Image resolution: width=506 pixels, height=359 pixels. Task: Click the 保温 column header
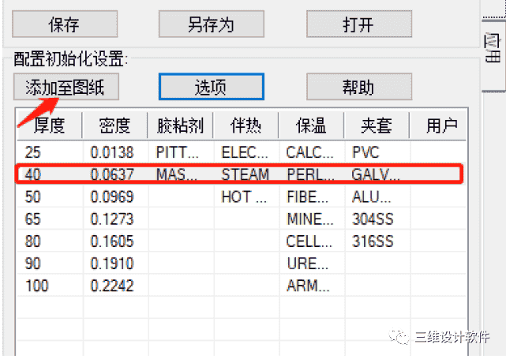pyautogui.click(x=311, y=125)
